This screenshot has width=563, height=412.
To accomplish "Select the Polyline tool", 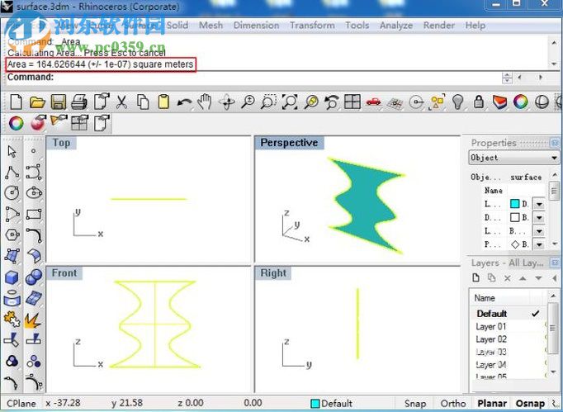I will [x=12, y=173].
